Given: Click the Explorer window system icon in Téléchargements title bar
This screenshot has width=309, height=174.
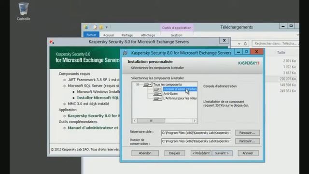Looking at the screenshot, I should (86, 27).
